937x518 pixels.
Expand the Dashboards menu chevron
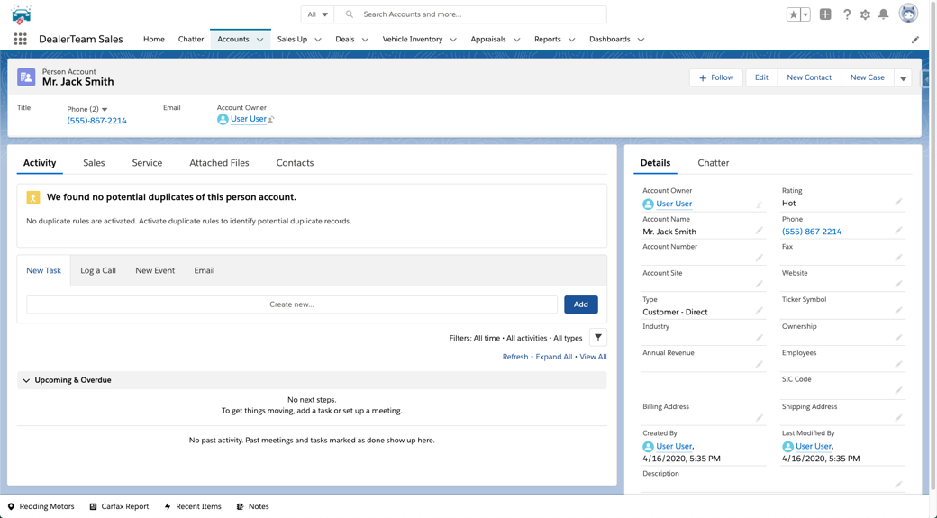[641, 40]
